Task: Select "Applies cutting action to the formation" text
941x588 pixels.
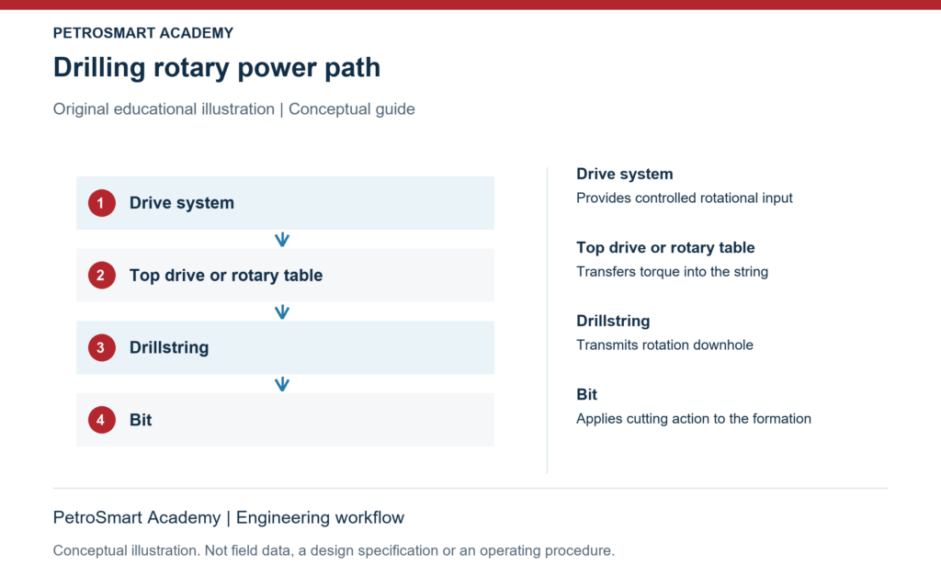Action: pos(694,419)
